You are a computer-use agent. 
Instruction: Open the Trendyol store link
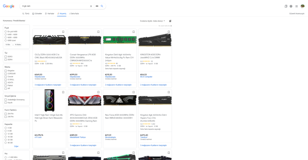144,137
